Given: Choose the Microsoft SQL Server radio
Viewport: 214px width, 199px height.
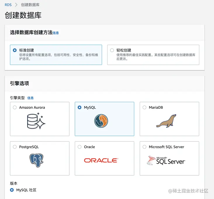Looking at the screenshot, I should 144,147.
